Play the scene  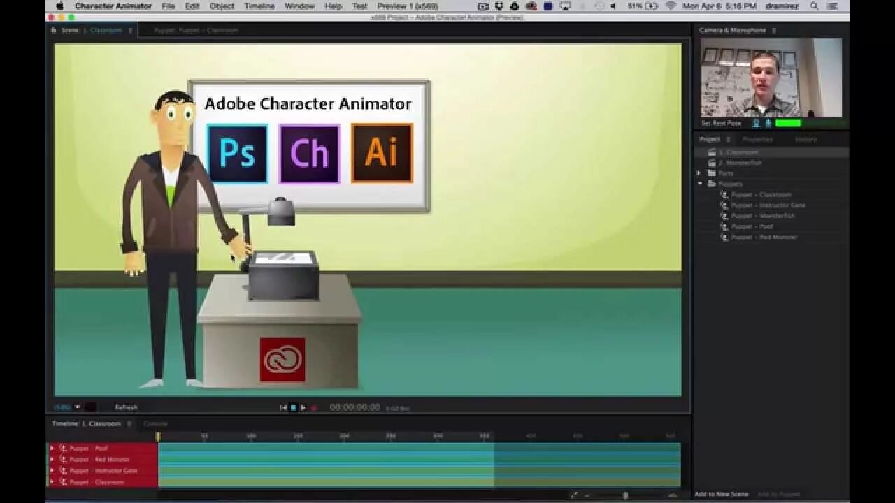[303, 407]
